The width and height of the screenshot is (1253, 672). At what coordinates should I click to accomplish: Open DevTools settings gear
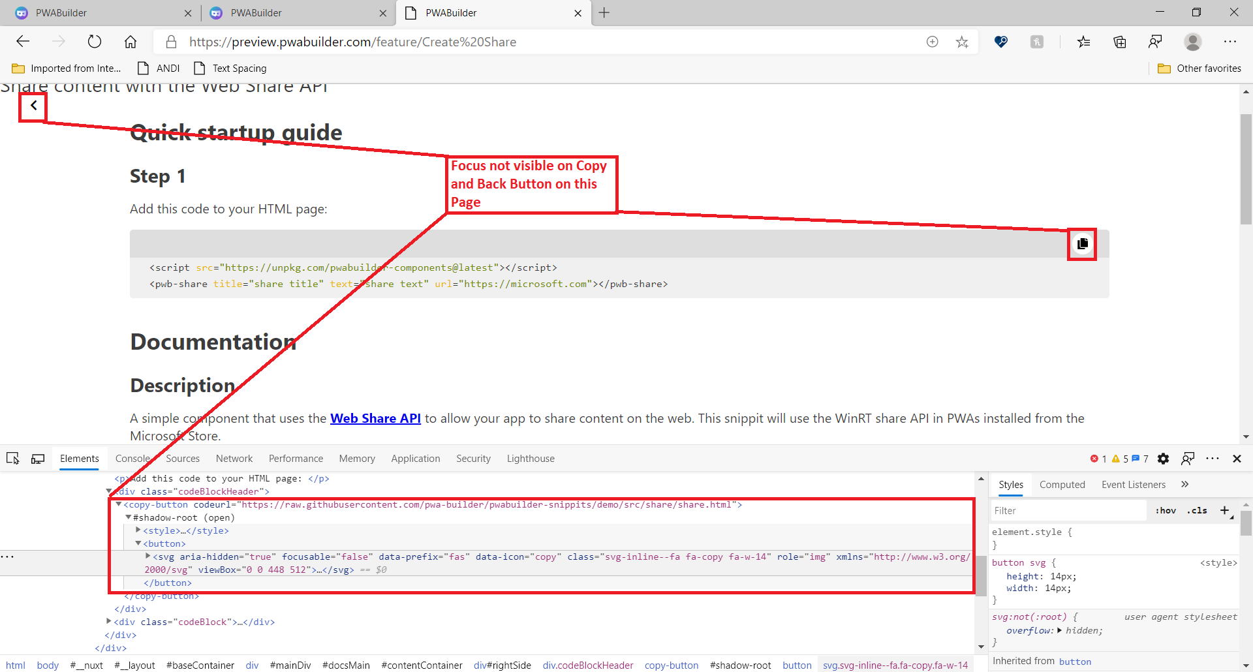point(1164,459)
